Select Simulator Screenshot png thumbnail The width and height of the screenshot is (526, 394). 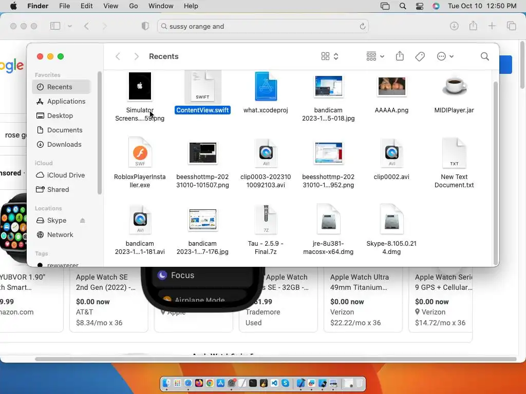(140, 86)
